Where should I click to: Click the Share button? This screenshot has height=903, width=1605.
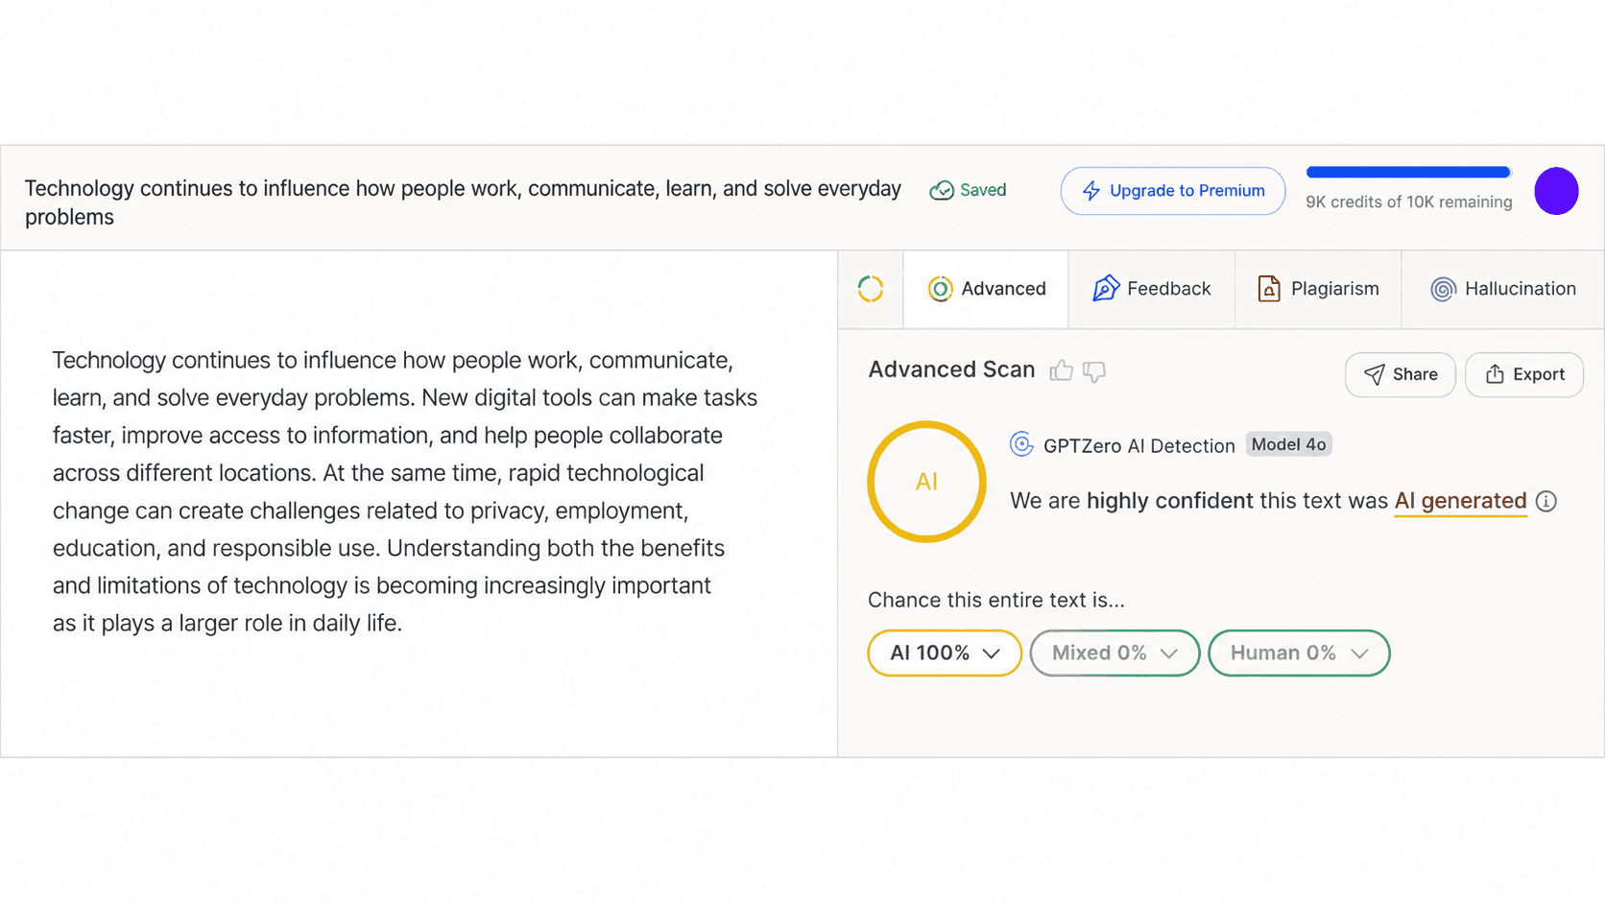1401,374
